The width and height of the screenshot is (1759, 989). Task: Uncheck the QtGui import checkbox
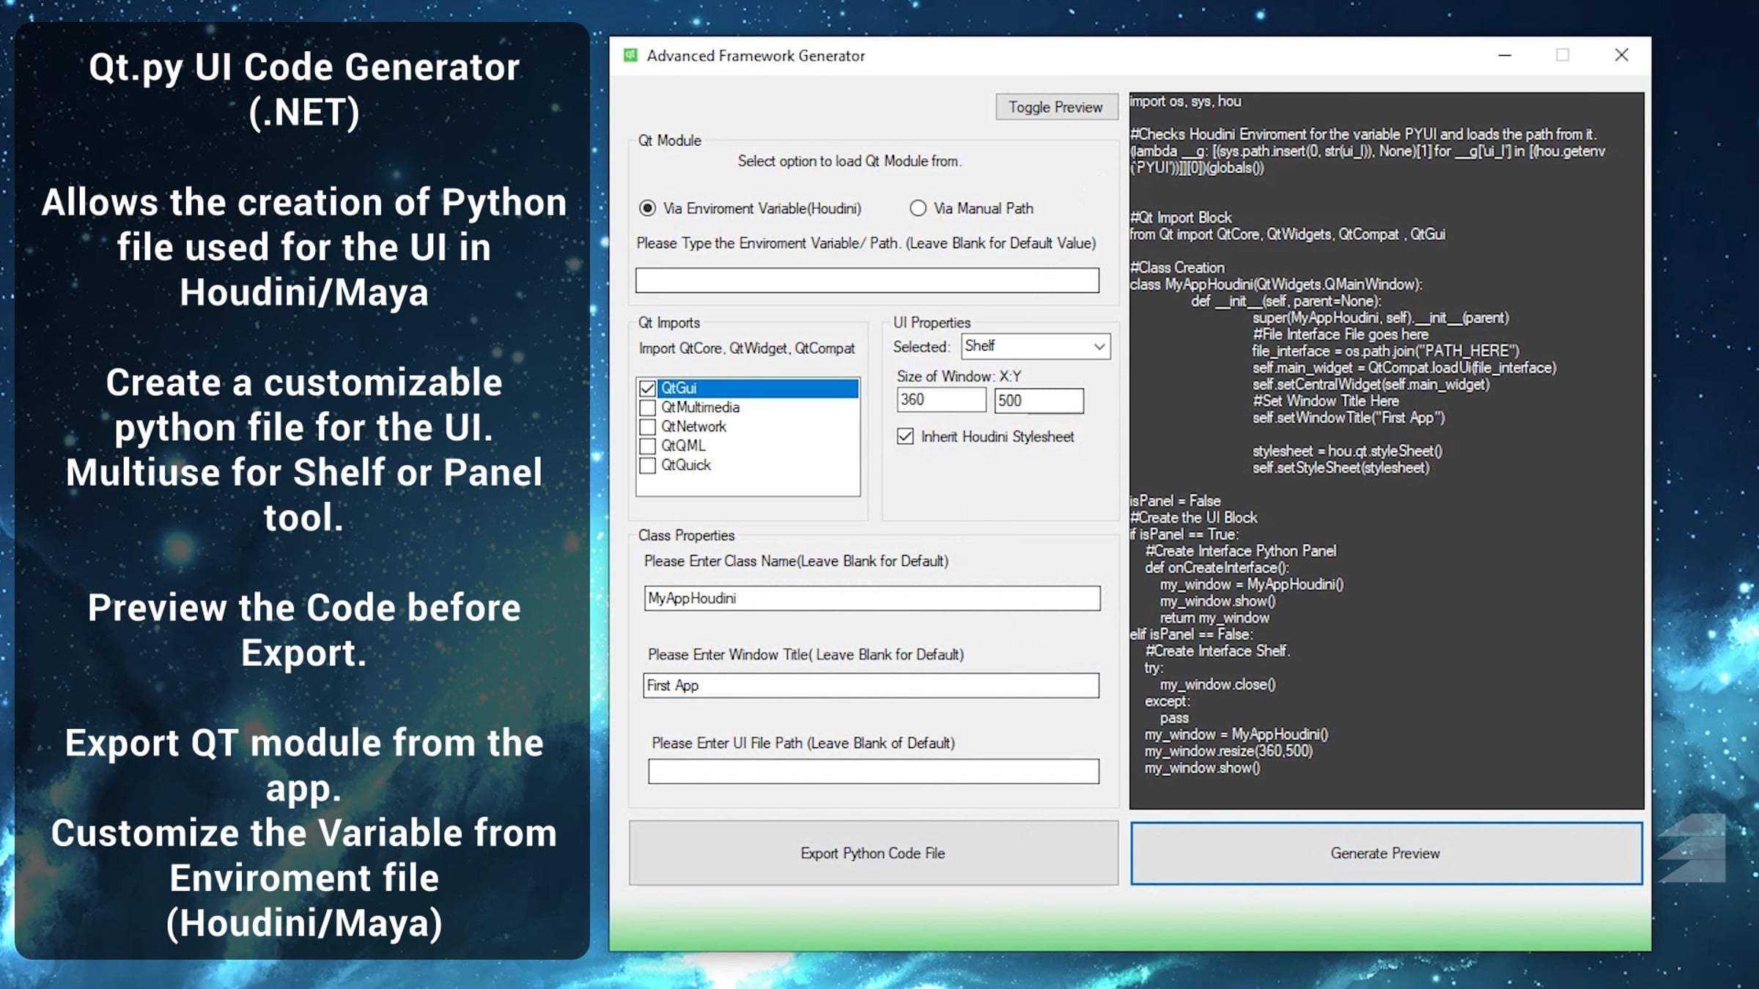coord(647,388)
